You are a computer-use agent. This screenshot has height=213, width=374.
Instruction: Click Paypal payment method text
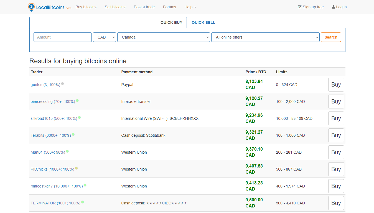coord(127,85)
